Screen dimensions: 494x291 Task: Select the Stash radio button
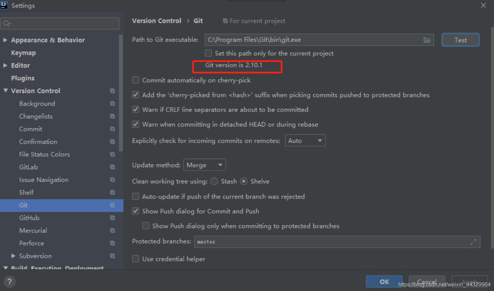coord(214,181)
